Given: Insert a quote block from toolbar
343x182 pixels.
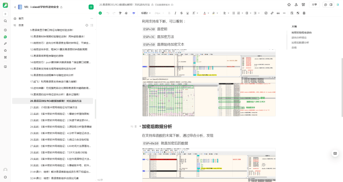Looking at the screenshot, I should (278, 13).
